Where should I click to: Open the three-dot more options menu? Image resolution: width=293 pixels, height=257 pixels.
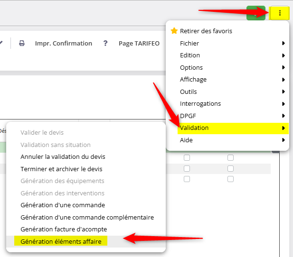click(280, 13)
